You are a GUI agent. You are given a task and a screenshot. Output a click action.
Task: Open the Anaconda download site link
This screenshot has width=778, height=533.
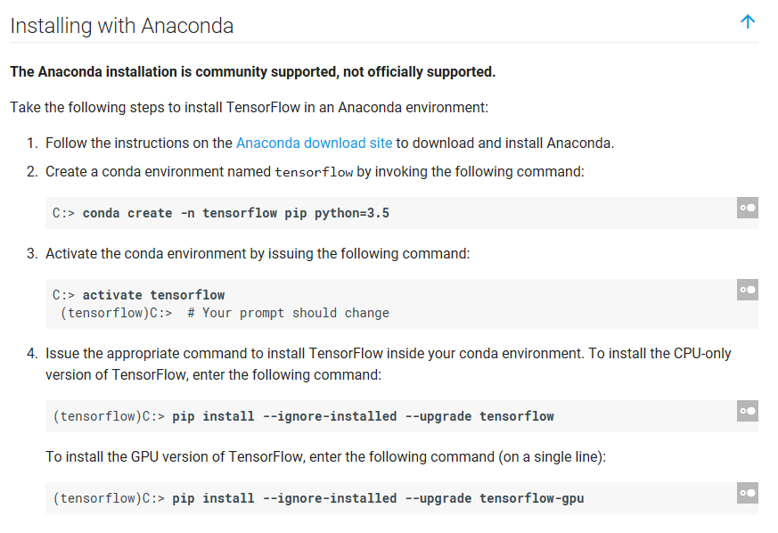pyautogui.click(x=314, y=143)
